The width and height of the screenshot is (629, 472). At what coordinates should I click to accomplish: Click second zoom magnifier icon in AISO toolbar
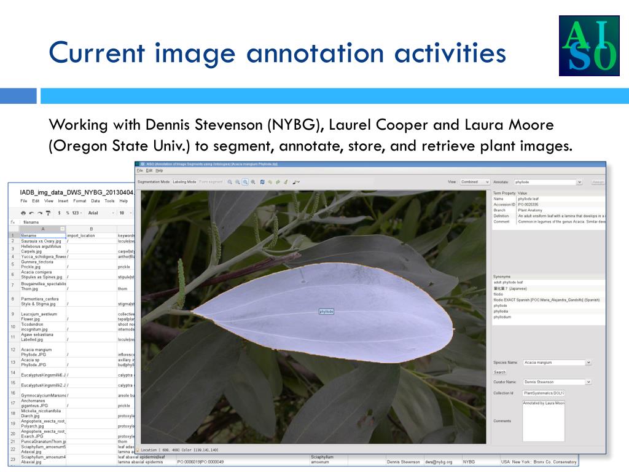pos(238,182)
